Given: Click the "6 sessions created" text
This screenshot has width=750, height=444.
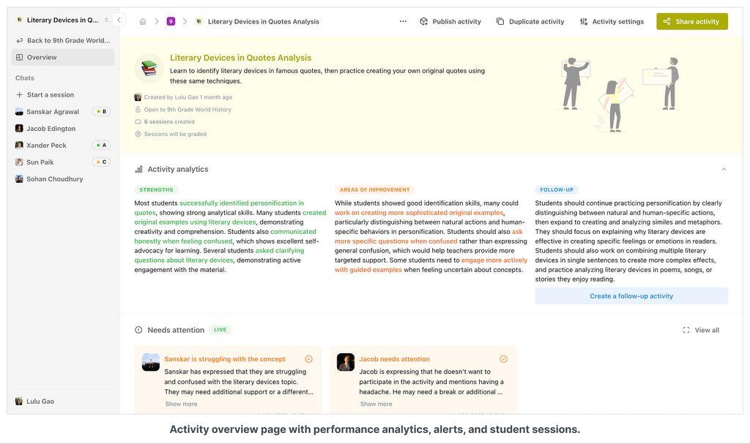Looking at the screenshot, I should click(x=169, y=122).
